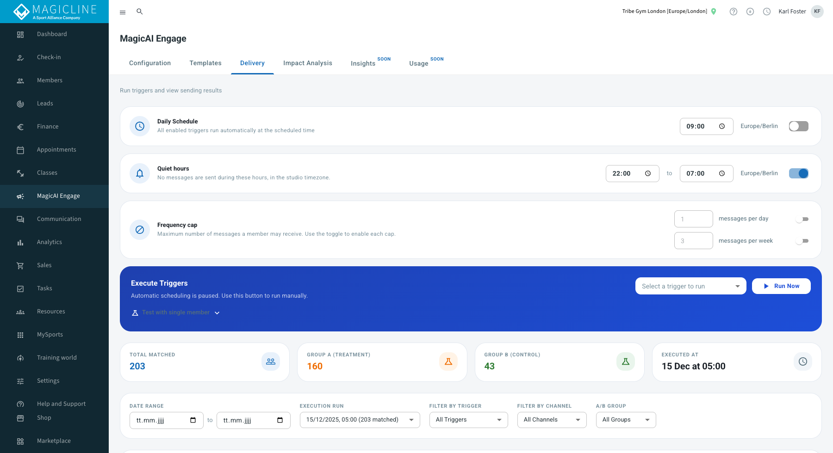Open the All Triggers filter dropdown

[469, 420]
